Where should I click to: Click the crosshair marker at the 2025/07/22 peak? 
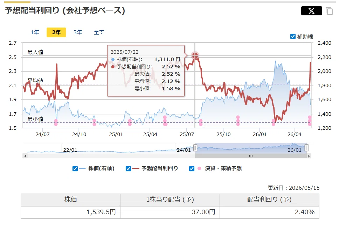point(195,55)
